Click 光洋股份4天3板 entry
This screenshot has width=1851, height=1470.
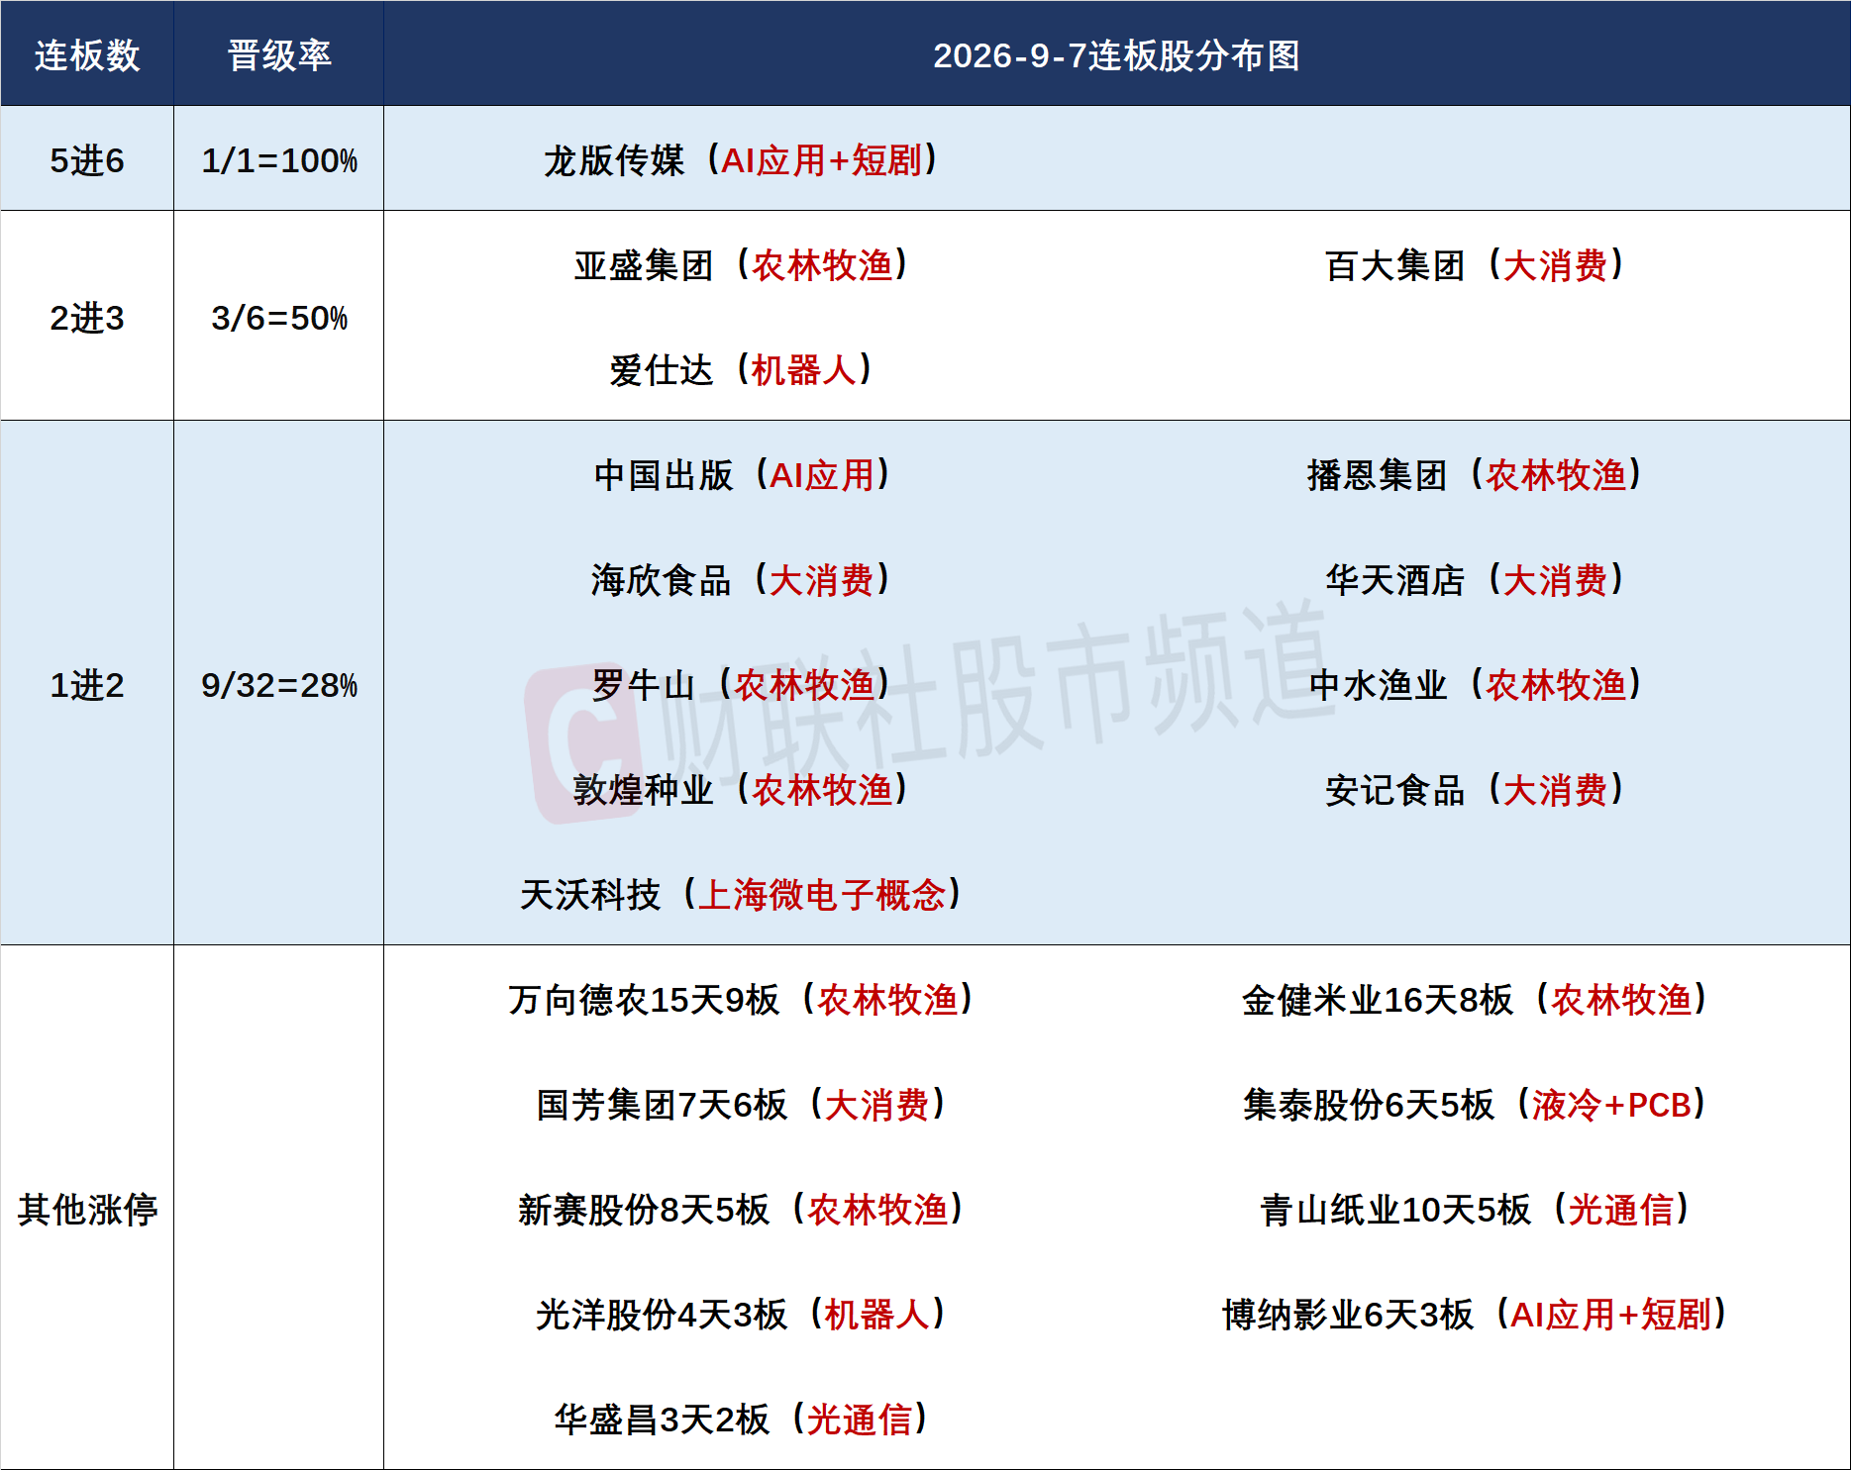click(x=740, y=1314)
